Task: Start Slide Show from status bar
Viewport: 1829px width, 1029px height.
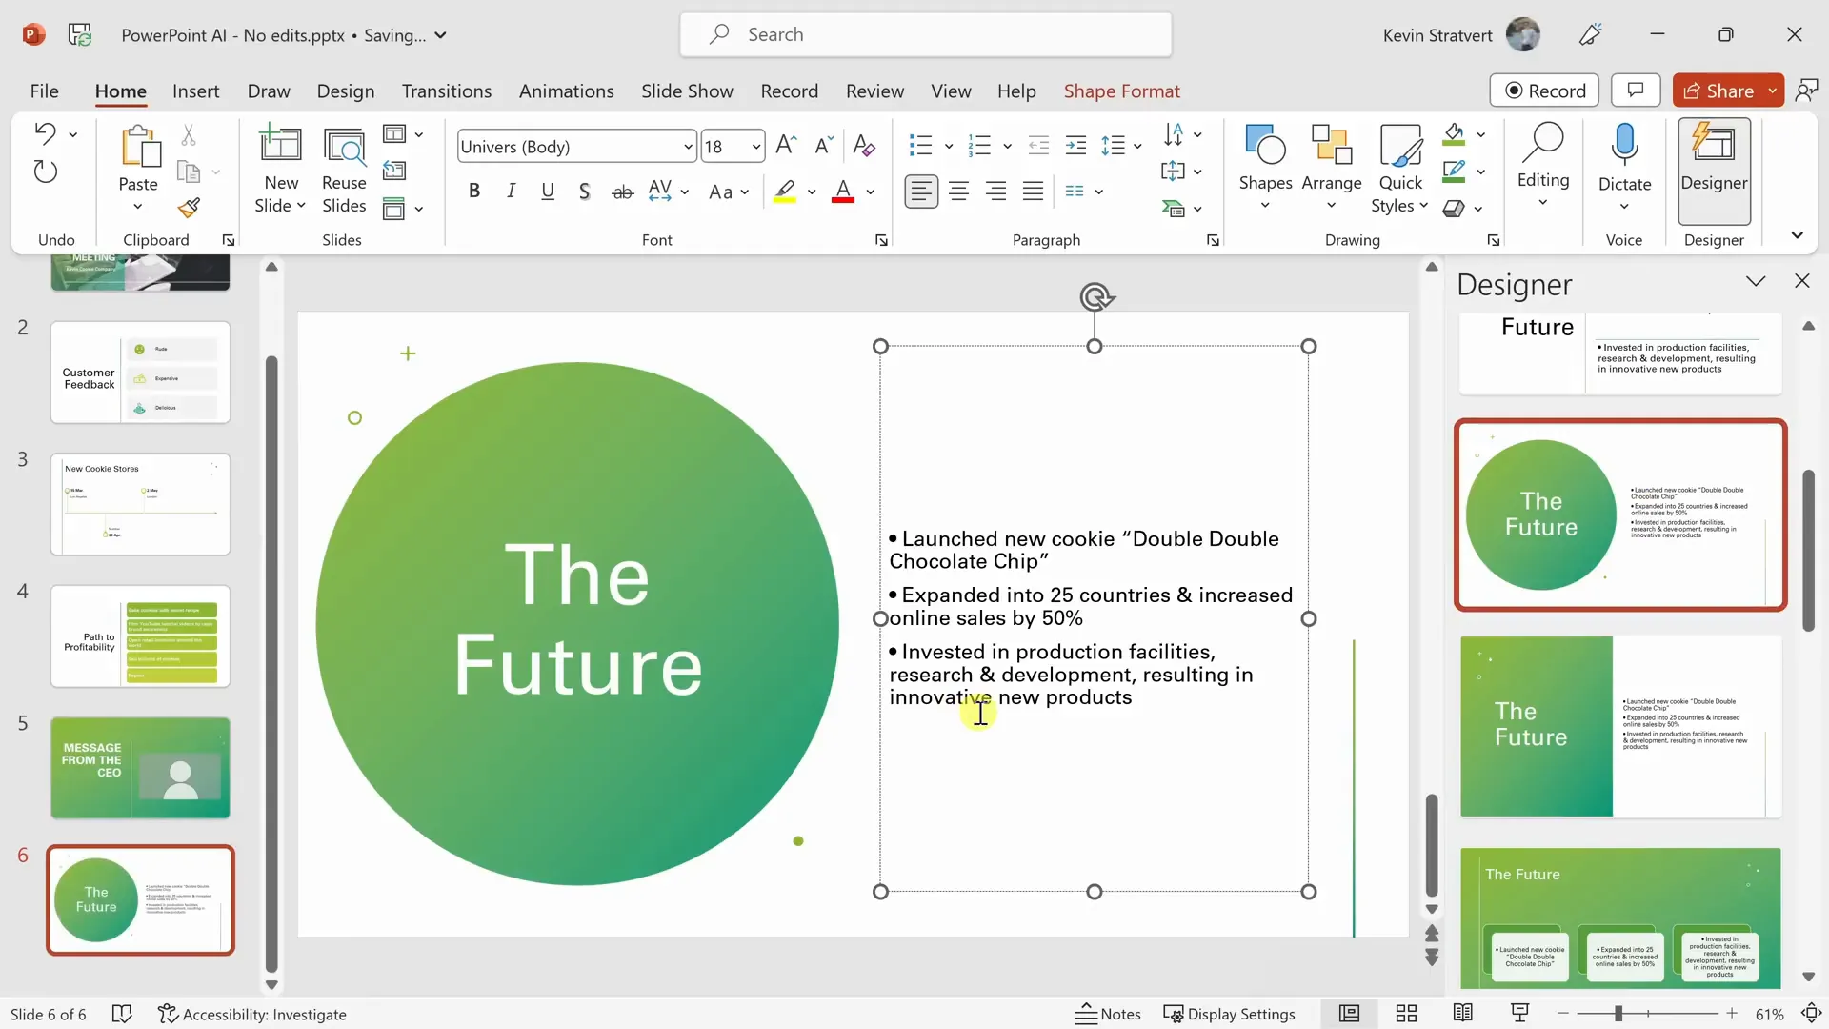Action: click(1520, 1014)
